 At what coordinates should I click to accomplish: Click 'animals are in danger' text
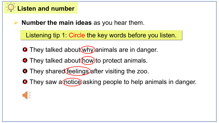(x=126, y=50)
